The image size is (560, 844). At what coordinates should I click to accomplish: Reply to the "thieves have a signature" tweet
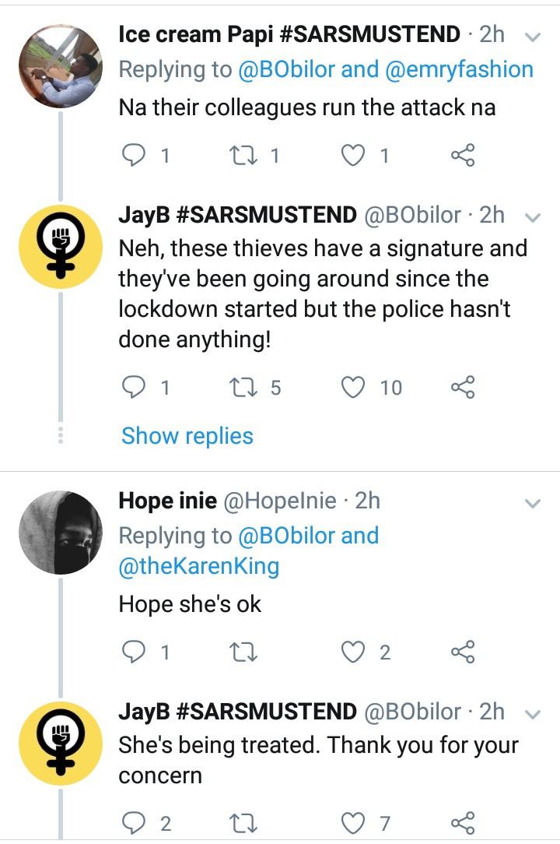point(135,387)
